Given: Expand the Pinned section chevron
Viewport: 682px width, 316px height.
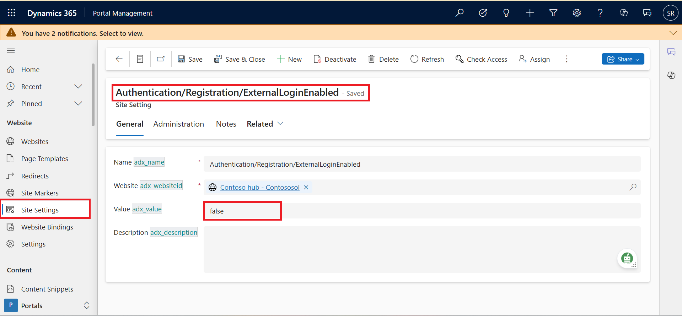Looking at the screenshot, I should [78, 104].
